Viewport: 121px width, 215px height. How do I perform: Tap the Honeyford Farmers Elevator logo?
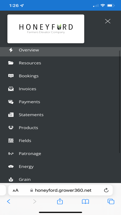[46, 29]
